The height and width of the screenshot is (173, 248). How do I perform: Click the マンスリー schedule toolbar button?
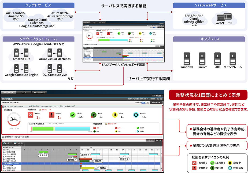(19, 144)
